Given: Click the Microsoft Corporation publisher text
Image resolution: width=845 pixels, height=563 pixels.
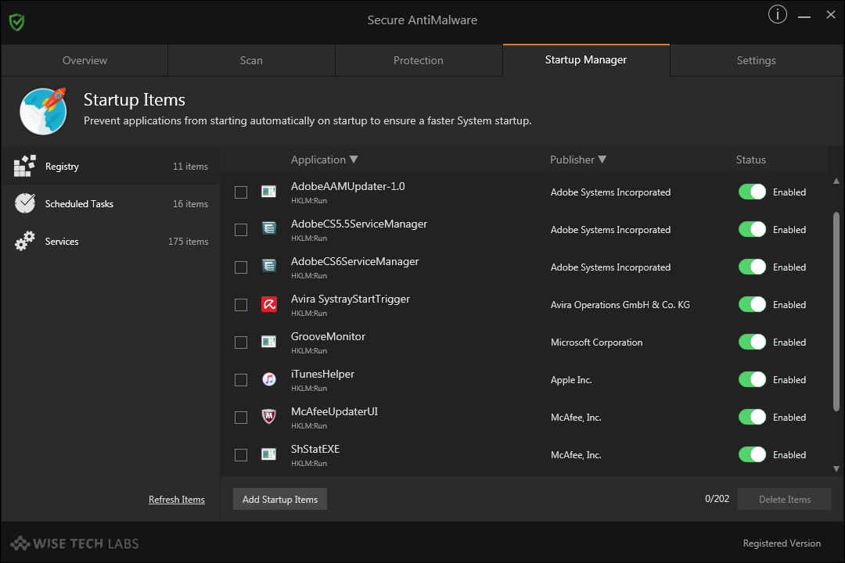Looking at the screenshot, I should pyautogui.click(x=596, y=342).
